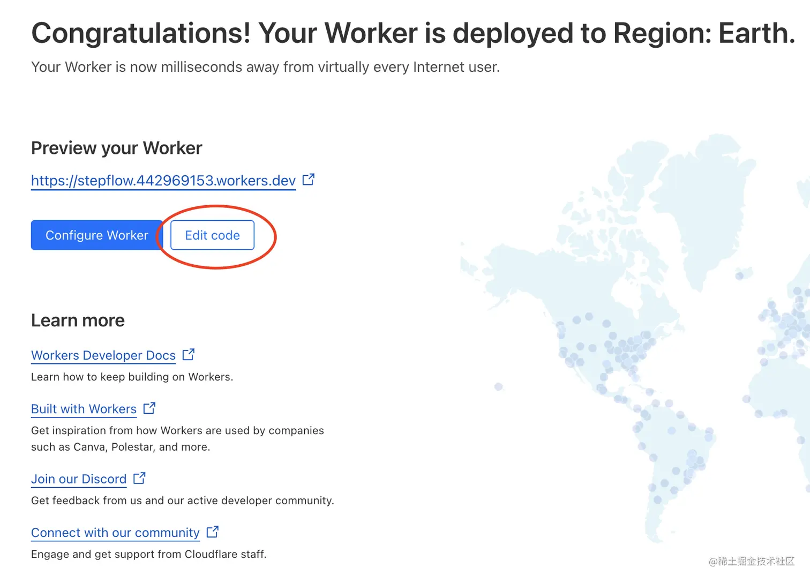This screenshot has width=810, height=582.
Task: Click the external-link icon next to Workers Developer Docs
Action: pos(189,354)
